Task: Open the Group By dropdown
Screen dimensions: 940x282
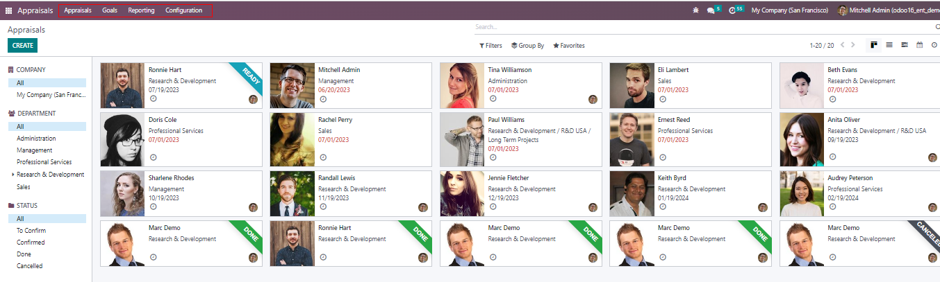Action: (x=527, y=46)
